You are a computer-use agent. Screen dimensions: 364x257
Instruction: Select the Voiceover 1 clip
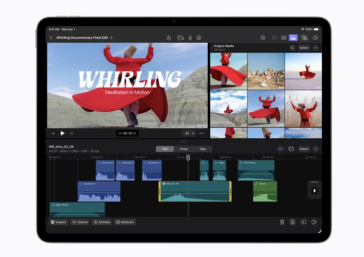coord(99,191)
